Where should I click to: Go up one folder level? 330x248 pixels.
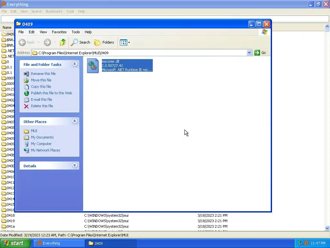coord(63,42)
